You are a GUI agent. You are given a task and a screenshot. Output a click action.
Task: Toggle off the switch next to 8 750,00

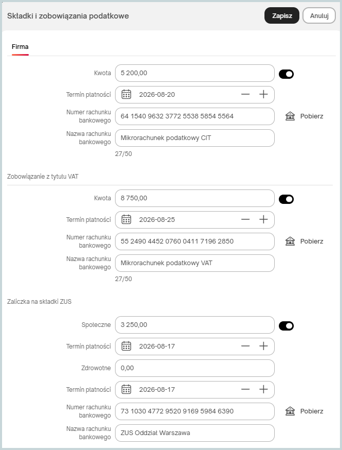click(286, 199)
